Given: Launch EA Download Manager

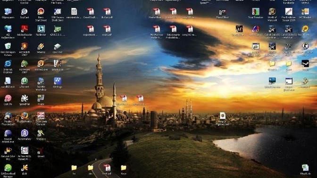Looking at the screenshot, I should pos(8,168).
